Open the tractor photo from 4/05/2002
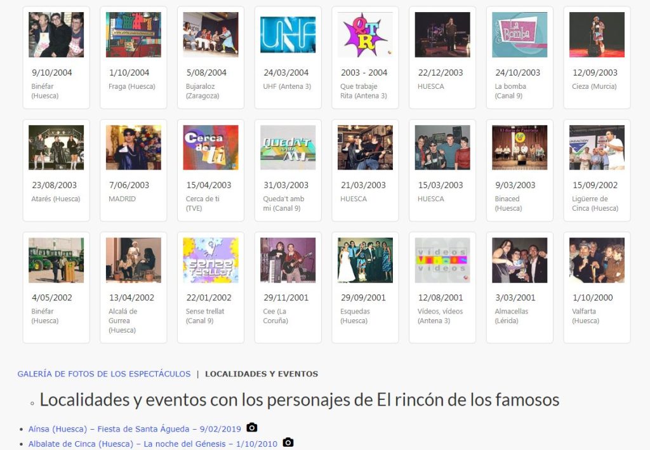The height and width of the screenshot is (450, 650). 56,260
